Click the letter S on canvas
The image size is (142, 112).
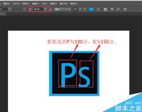(84, 77)
